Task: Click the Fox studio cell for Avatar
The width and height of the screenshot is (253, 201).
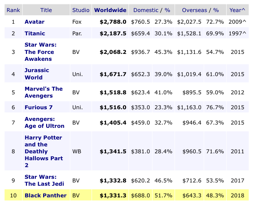Action: coord(77,22)
